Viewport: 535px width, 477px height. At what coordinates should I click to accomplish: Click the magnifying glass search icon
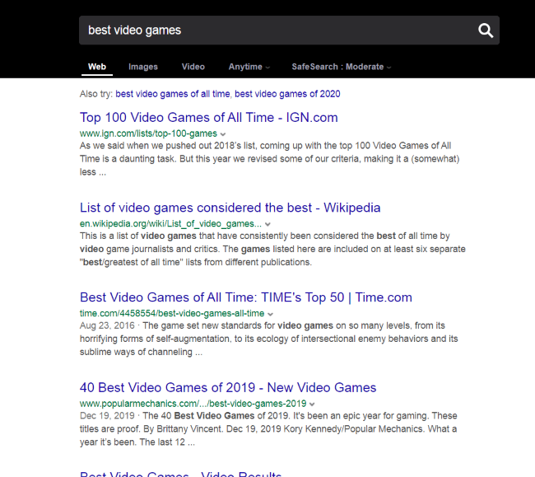[486, 30]
